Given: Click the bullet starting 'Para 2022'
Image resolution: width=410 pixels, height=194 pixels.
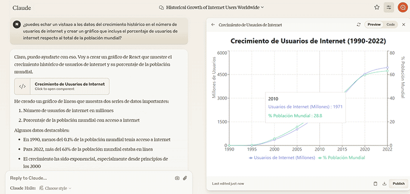Looking at the screenshot, I should [88, 149].
